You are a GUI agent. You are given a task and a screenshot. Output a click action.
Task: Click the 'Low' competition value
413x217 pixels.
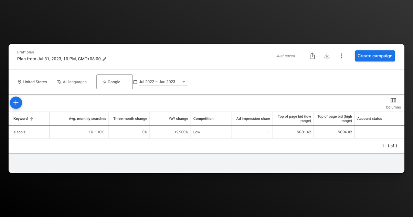(x=197, y=132)
